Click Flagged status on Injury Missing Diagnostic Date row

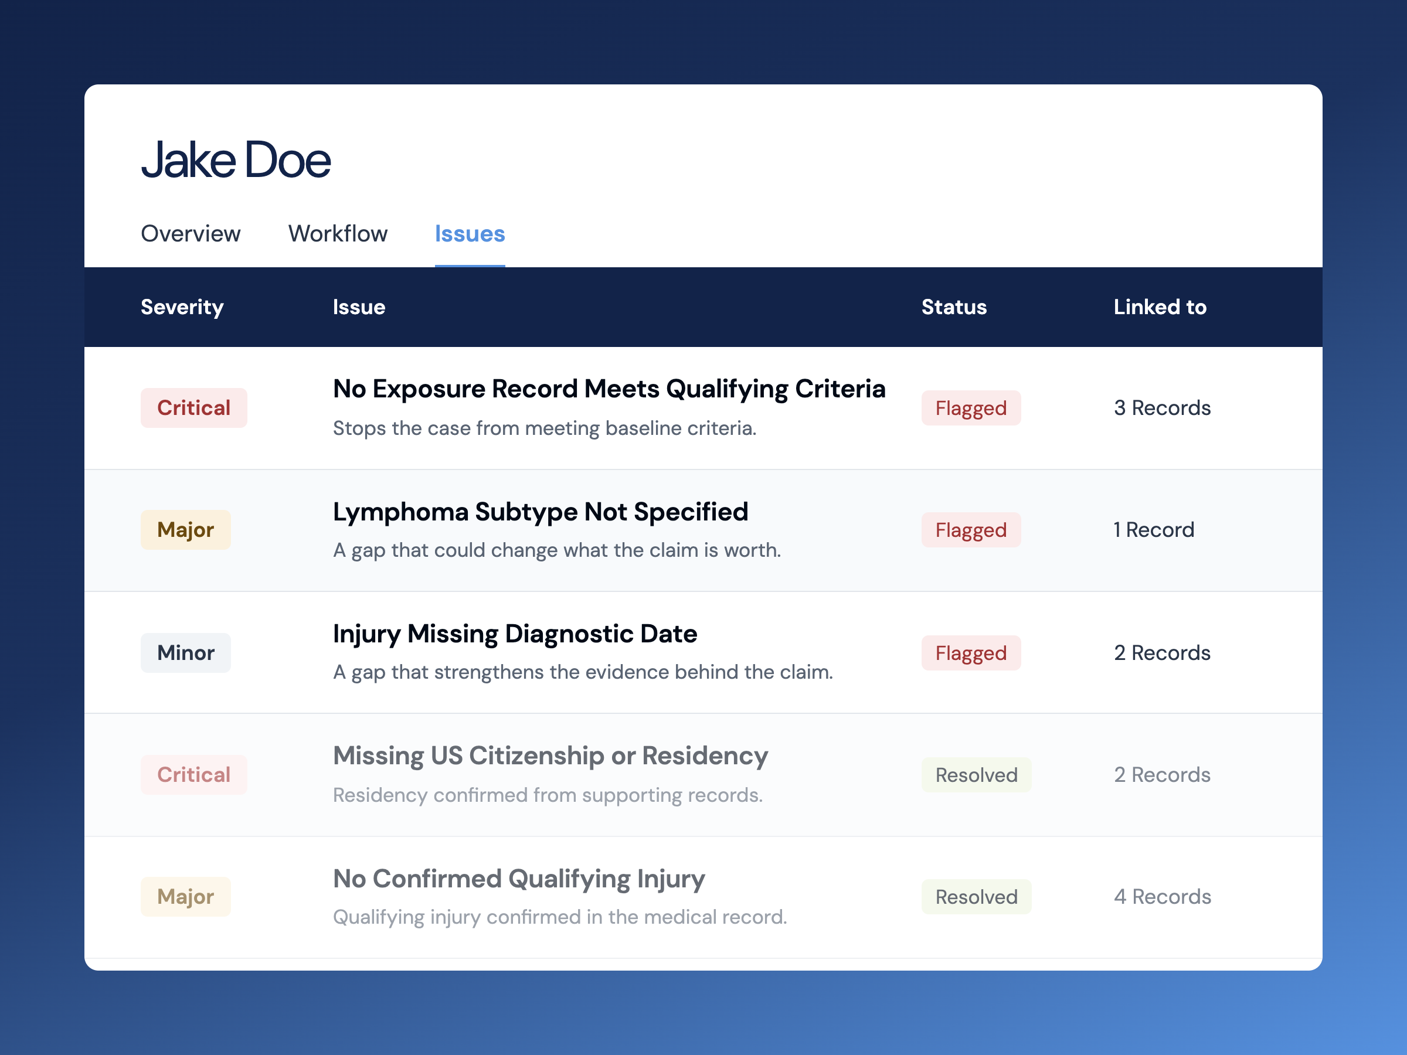click(971, 652)
